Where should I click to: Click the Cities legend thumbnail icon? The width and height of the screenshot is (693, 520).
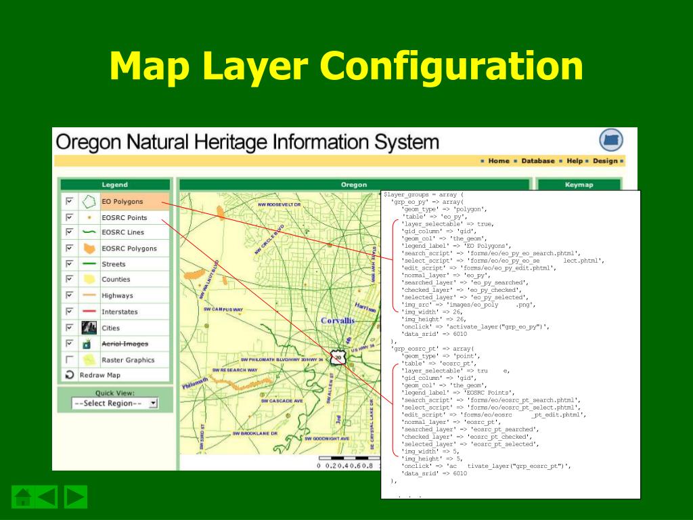coord(89,328)
